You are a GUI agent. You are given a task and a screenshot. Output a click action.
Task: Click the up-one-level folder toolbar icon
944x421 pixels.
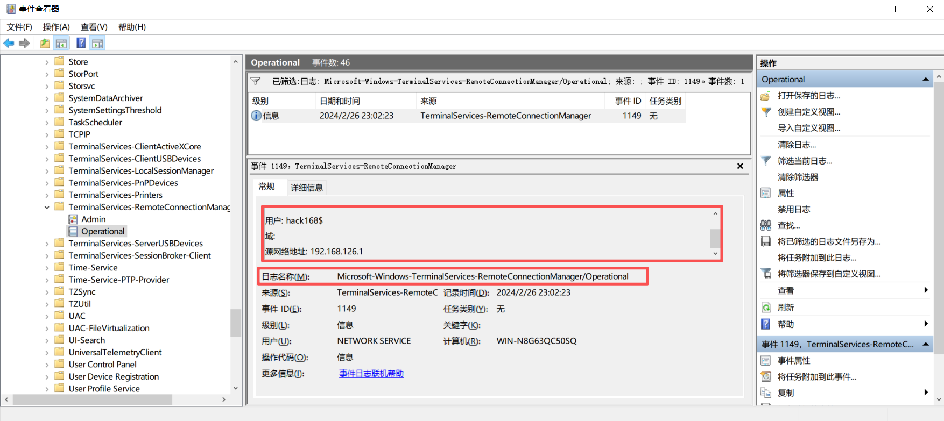tap(45, 44)
